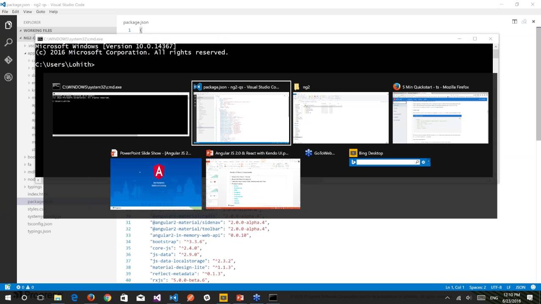Change UTF-8 encoding in status bar
Screen dimensions: 541x304
point(496,287)
